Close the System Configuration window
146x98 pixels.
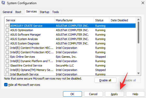click(143, 3)
